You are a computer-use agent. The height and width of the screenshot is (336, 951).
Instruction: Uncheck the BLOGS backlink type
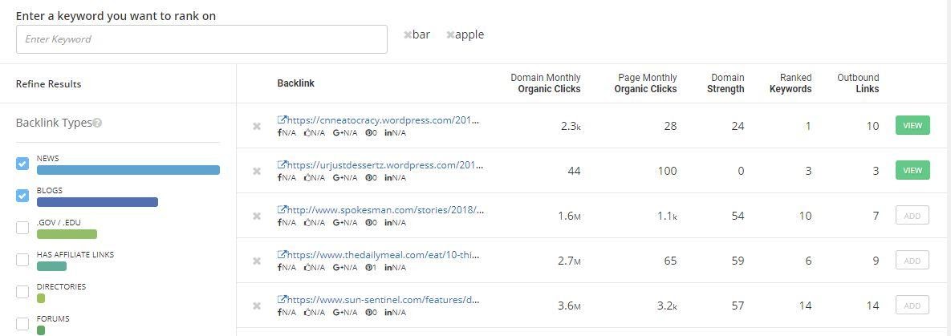point(22,196)
